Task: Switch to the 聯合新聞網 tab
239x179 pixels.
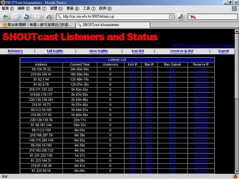Action: coord(38,25)
